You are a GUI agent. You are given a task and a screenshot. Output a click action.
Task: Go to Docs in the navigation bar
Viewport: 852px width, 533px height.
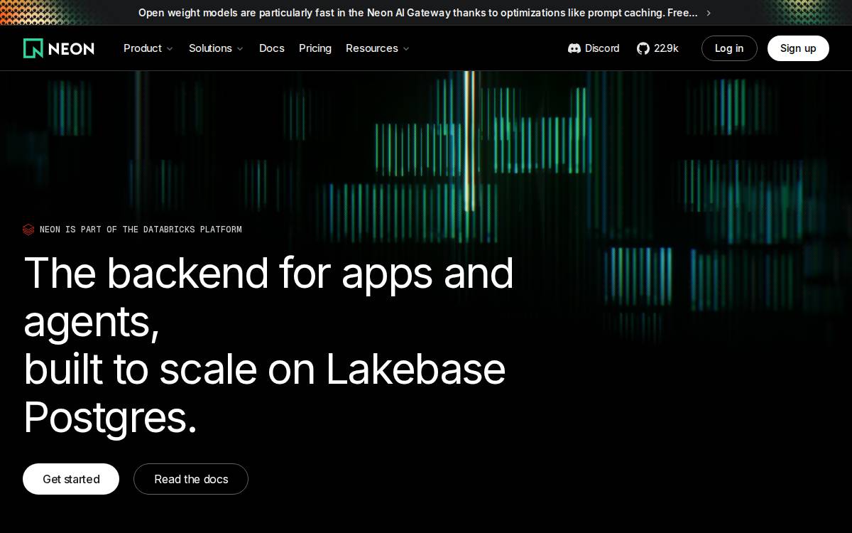click(x=272, y=48)
